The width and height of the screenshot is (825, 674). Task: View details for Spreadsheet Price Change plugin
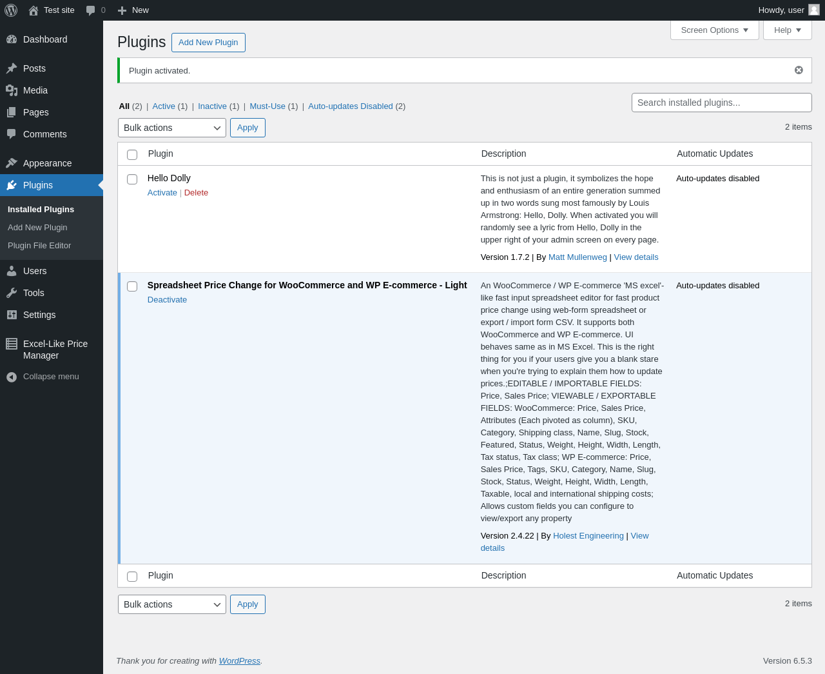pos(639,536)
